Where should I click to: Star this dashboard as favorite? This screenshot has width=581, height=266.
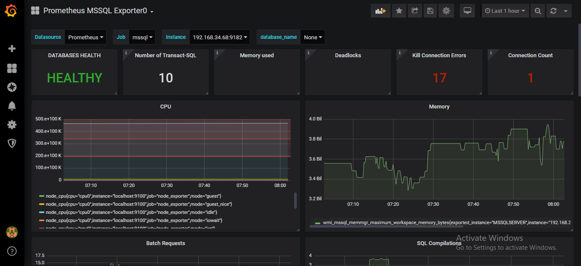click(399, 11)
